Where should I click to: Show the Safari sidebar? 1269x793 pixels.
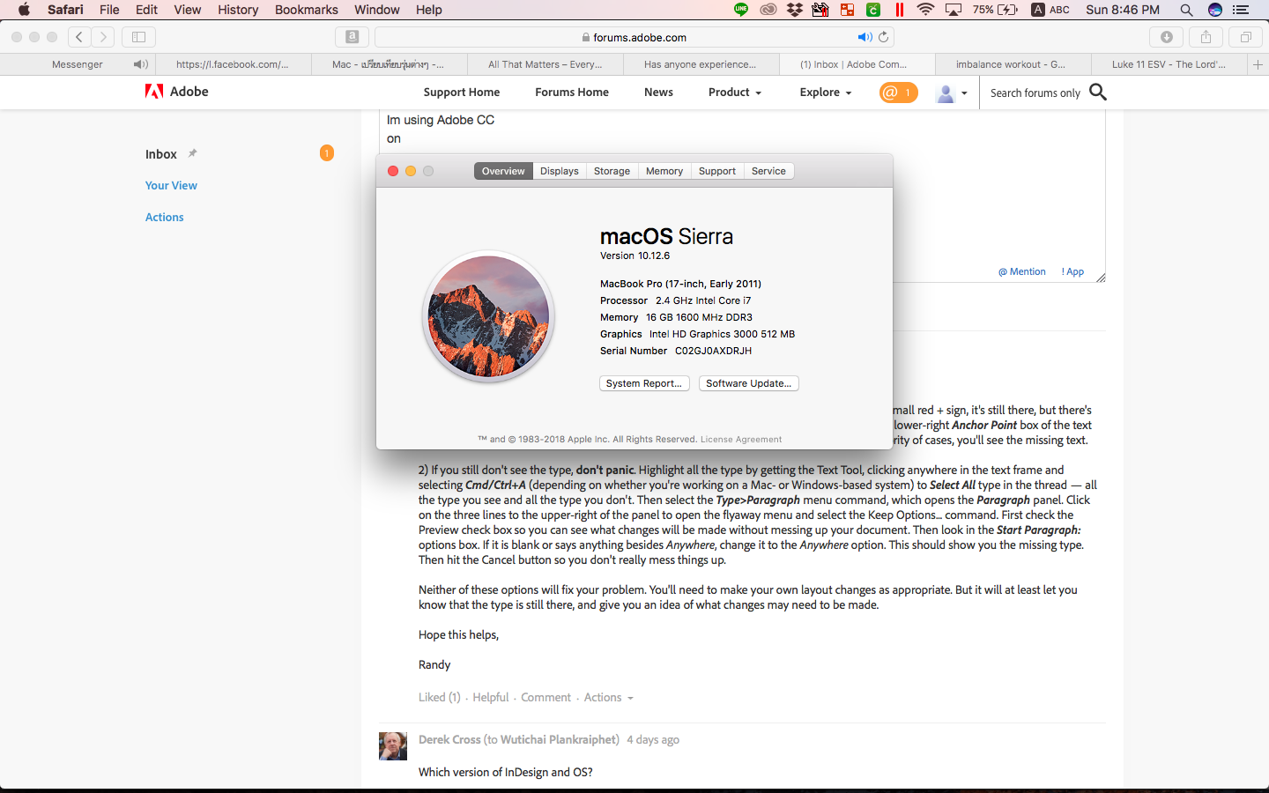click(x=138, y=37)
